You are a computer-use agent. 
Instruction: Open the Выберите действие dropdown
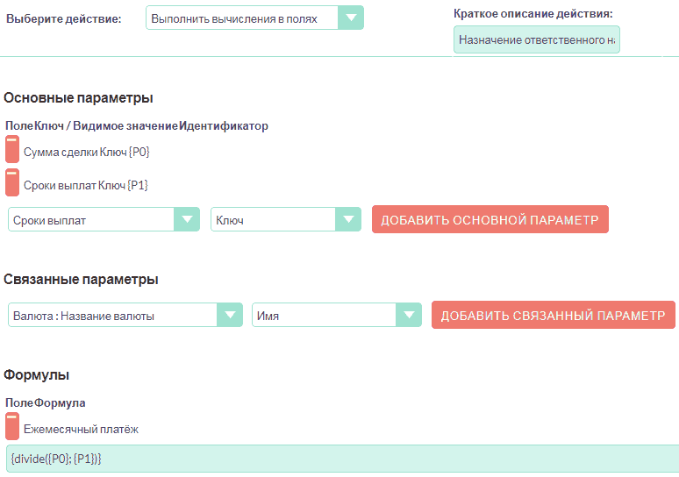pos(254,18)
